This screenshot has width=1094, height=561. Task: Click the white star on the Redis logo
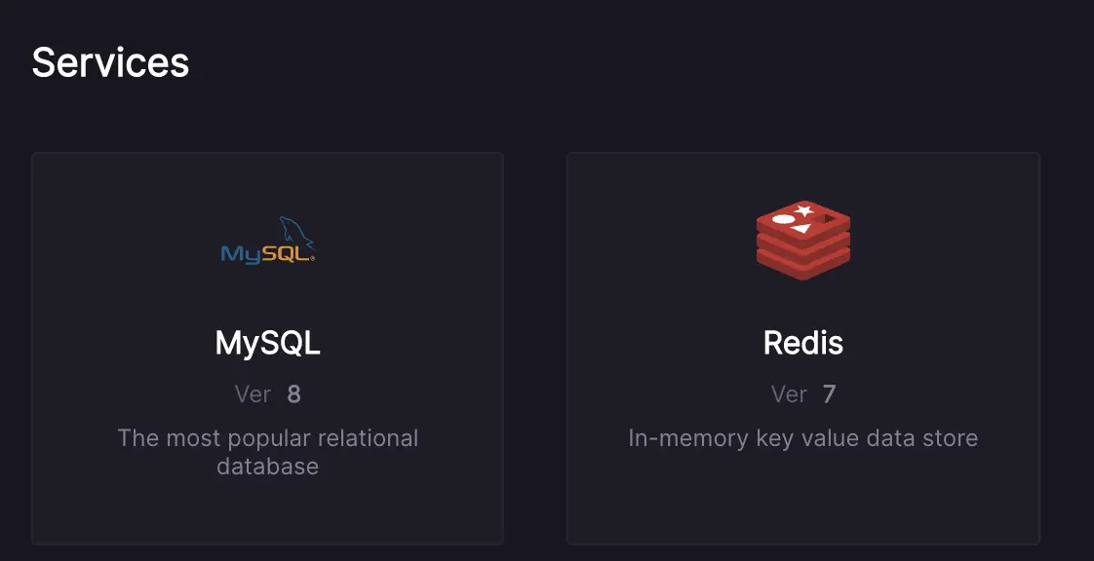pyautogui.click(x=803, y=210)
